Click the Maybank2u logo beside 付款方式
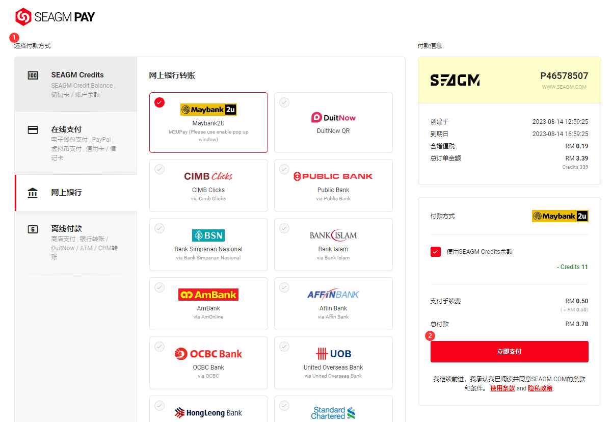 [x=560, y=216]
